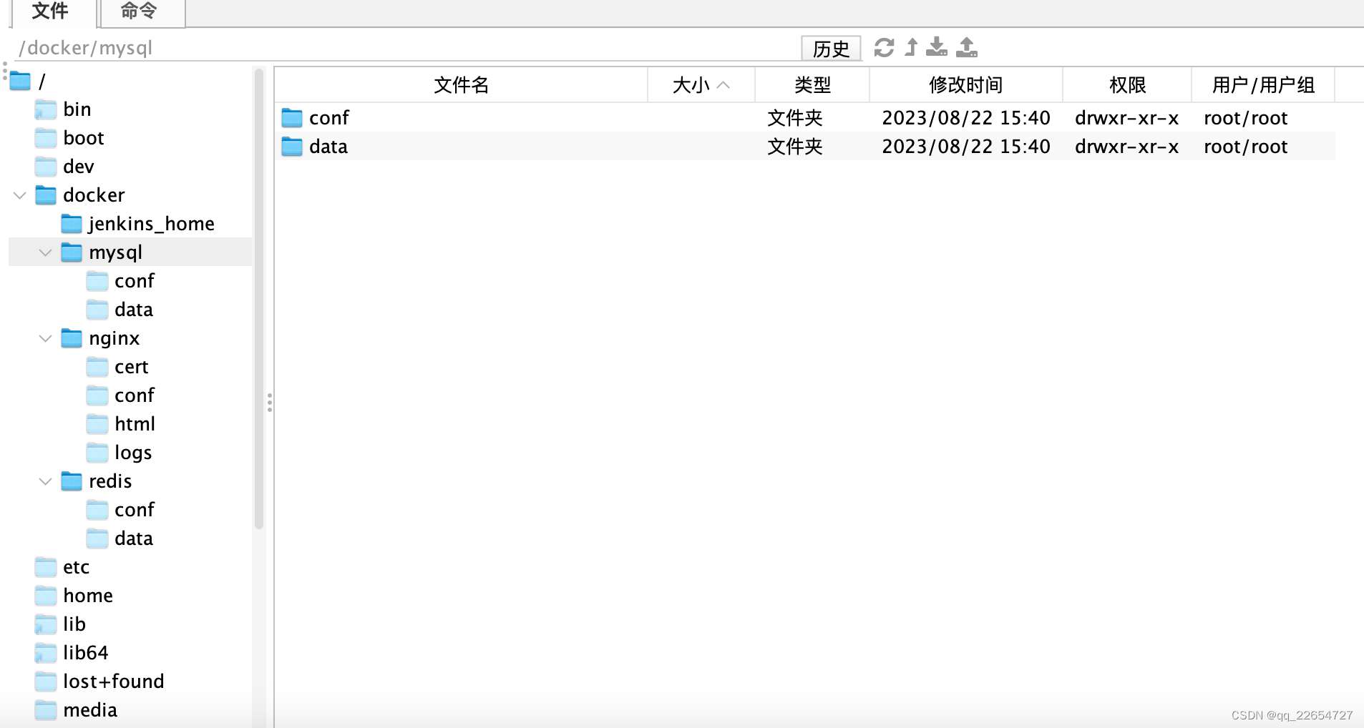Collapse the mysql tree folder

point(45,252)
